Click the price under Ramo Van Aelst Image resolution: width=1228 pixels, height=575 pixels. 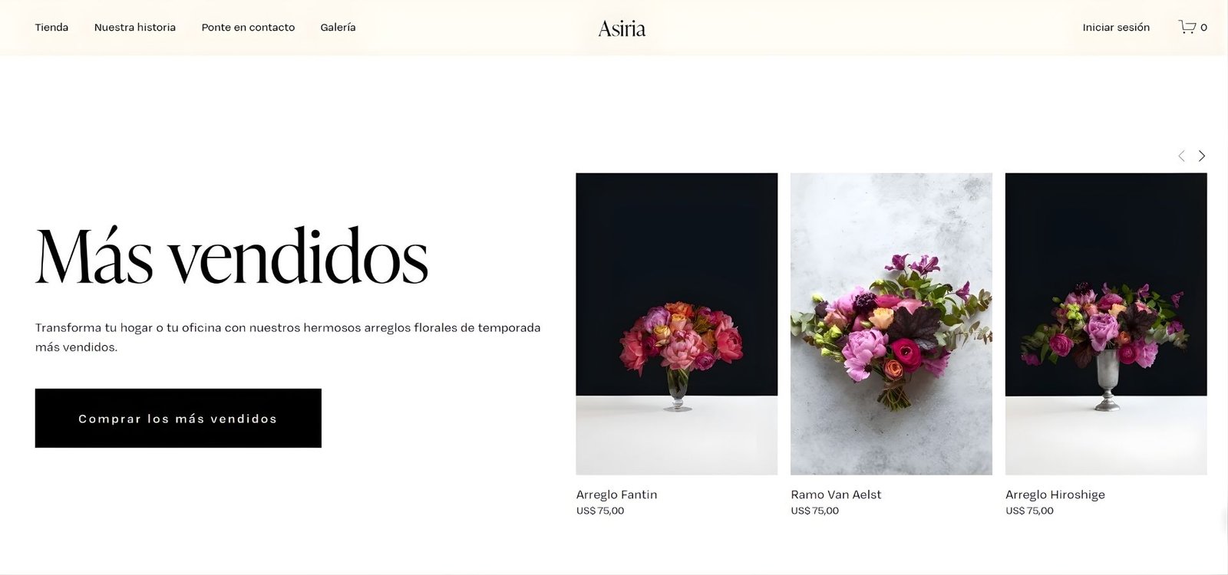point(815,511)
